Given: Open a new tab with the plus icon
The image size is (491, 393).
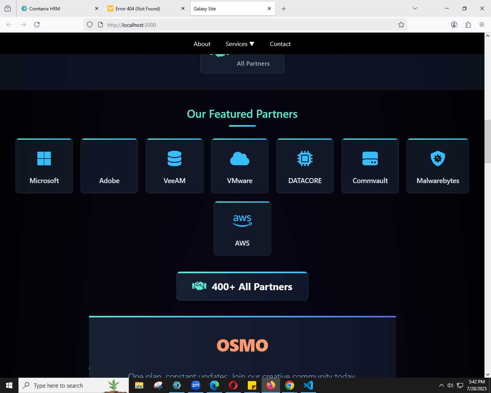Looking at the screenshot, I should 283,8.
